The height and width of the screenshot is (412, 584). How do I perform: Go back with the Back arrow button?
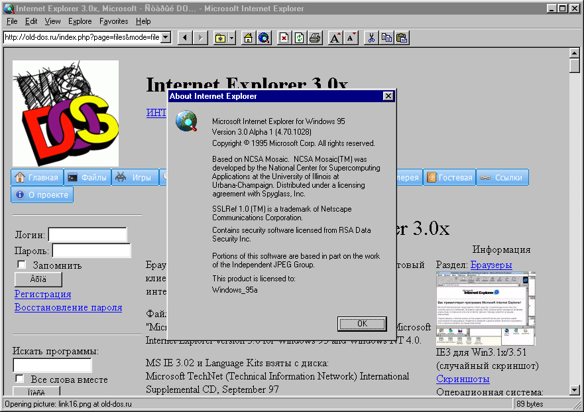click(x=185, y=38)
